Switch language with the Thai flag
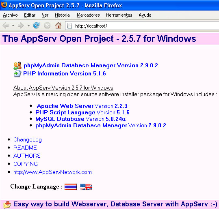The height and width of the screenshot is (210, 219). pyautogui.click(x=71, y=187)
